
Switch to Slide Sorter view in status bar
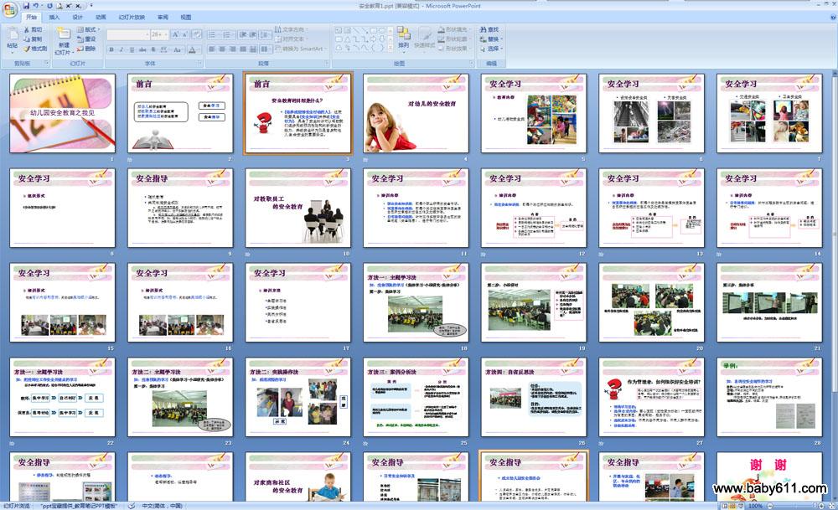(732, 506)
